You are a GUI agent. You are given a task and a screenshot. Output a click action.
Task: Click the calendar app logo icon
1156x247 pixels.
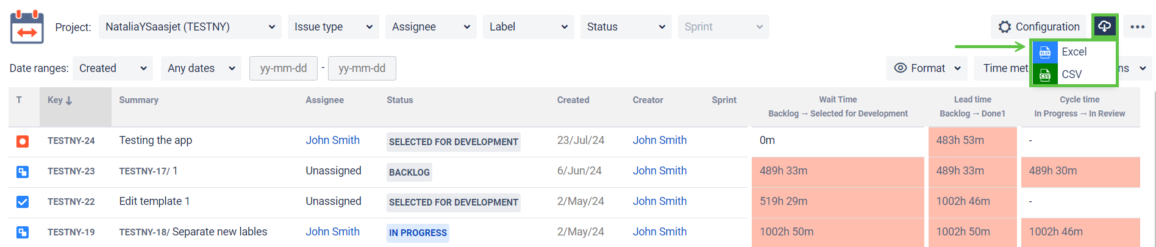(x=27, y=27)
